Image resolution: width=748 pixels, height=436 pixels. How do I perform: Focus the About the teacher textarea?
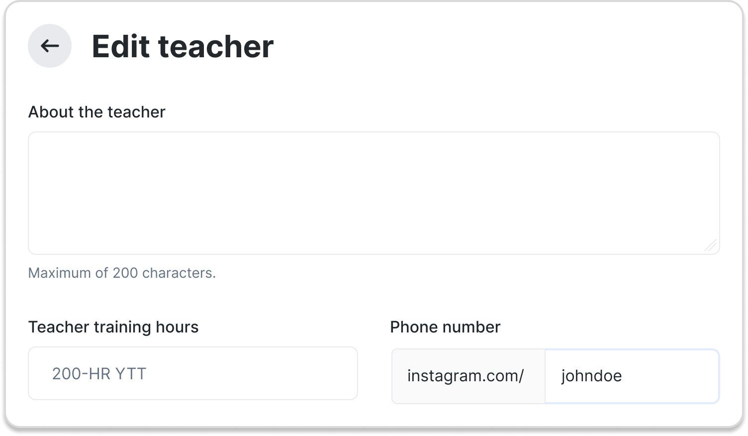tap(374, 193)
